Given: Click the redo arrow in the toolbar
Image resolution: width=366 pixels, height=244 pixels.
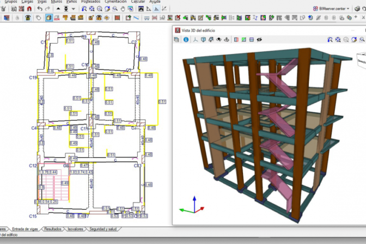Looking at the screenshot, I should 47,9.
